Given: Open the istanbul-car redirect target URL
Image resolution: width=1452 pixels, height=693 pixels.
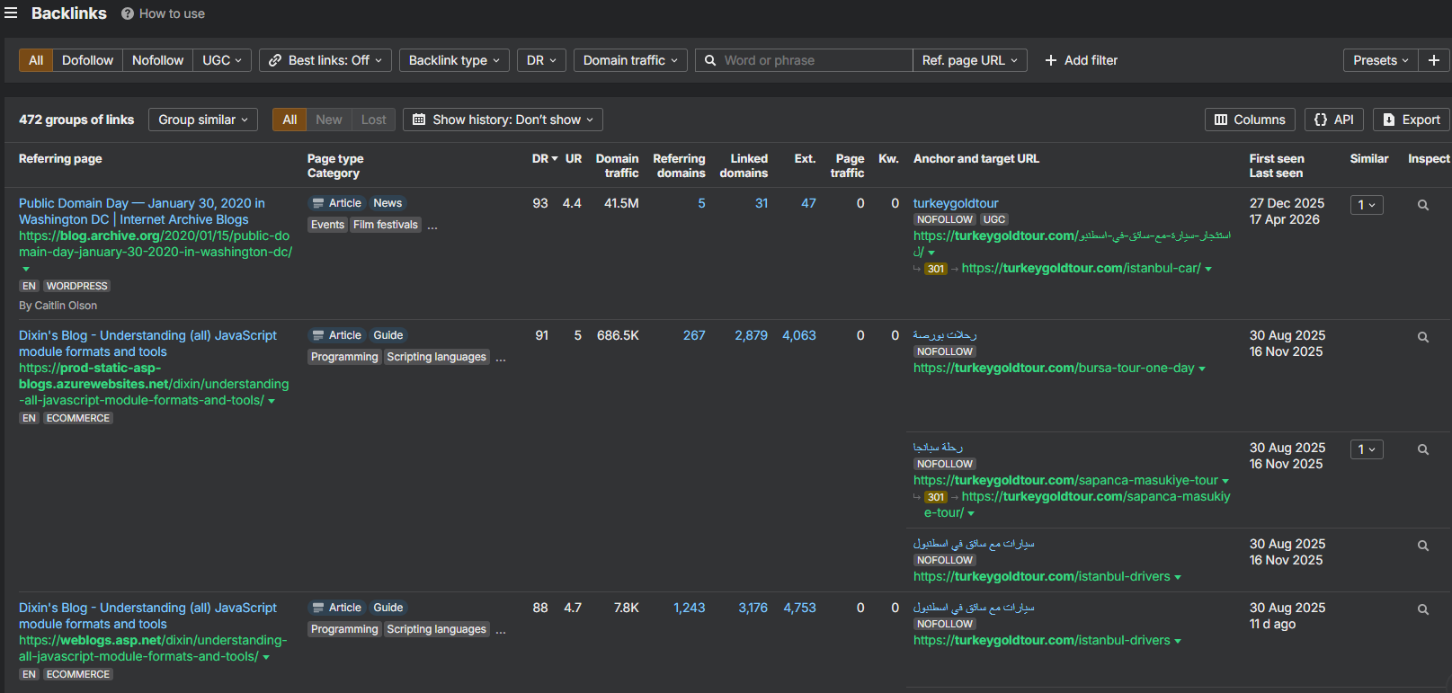Looking at the screenshot, I should point(1081,268).
